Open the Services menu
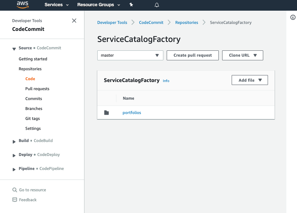The image size is (297, 213). click(57, 5)
